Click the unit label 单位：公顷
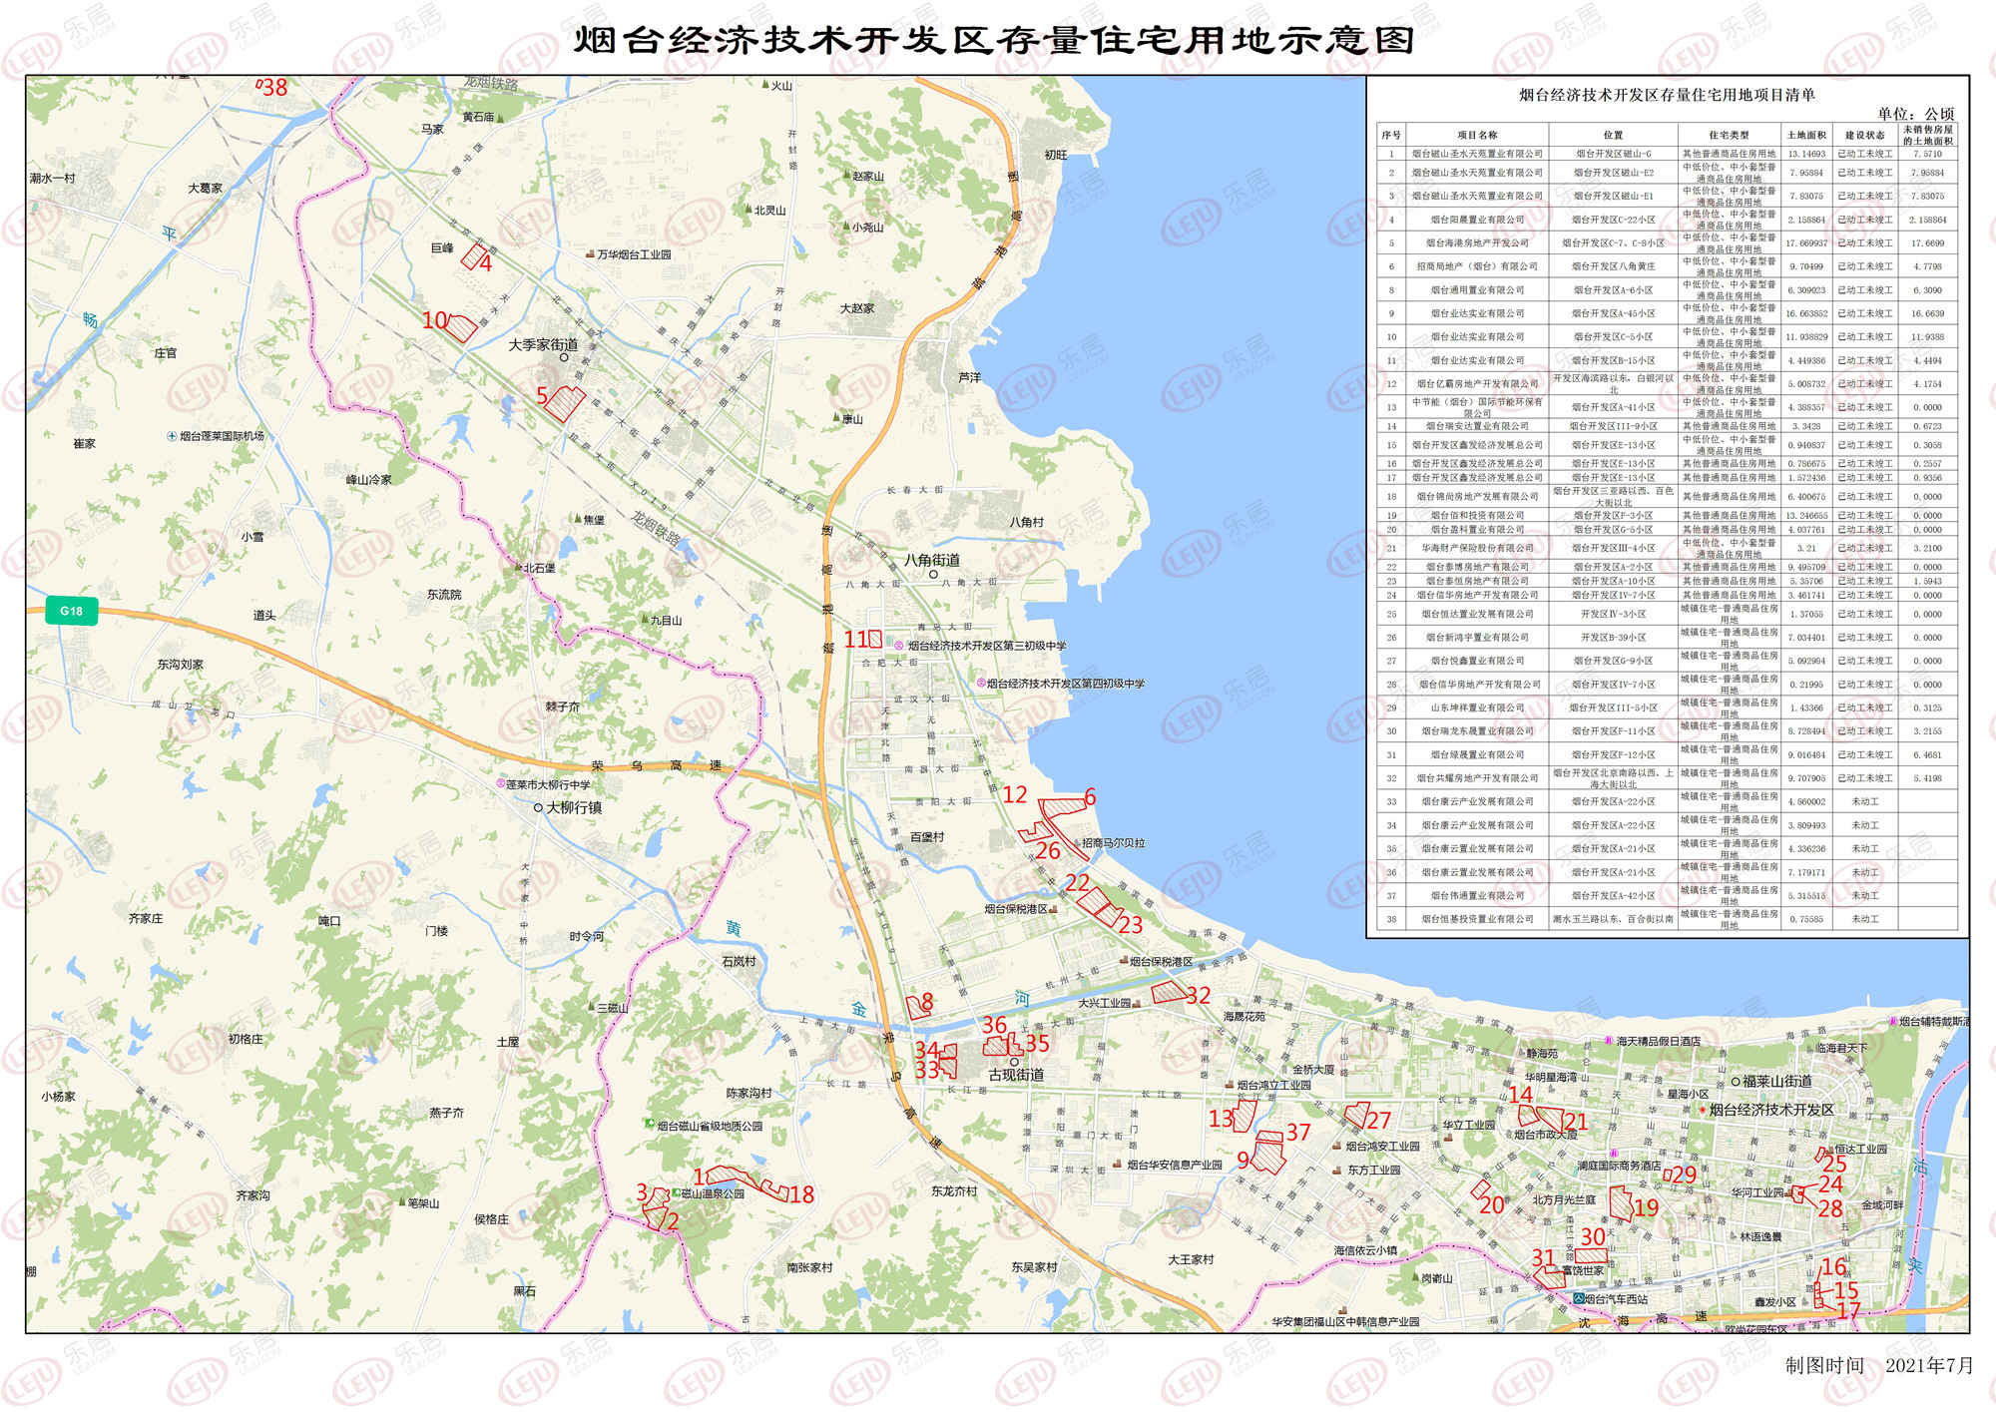1996x1412 pixels. tap(1915, 114)
